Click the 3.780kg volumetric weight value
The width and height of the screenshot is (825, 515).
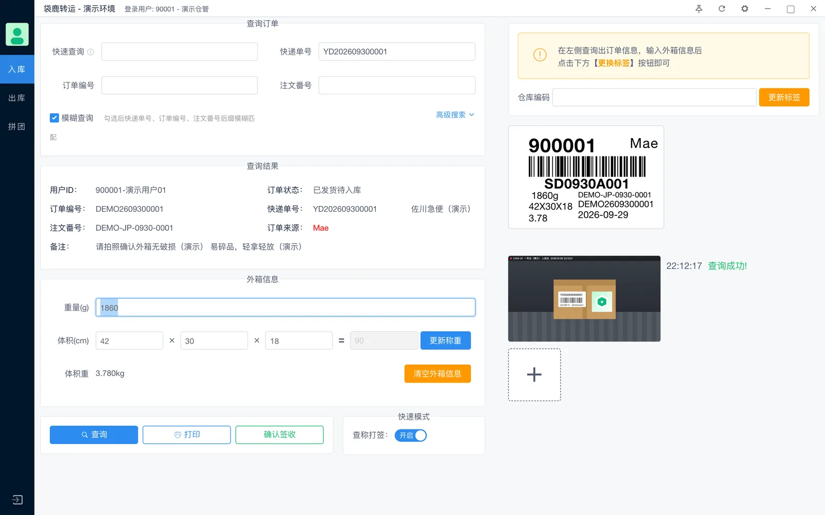click(x=110, y=373)
